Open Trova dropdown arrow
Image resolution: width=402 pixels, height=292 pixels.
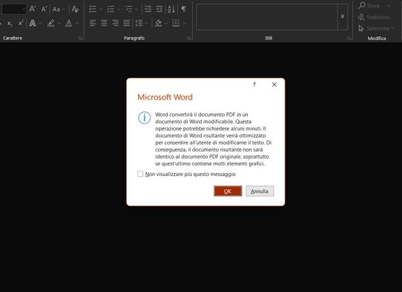pos(389,6)
